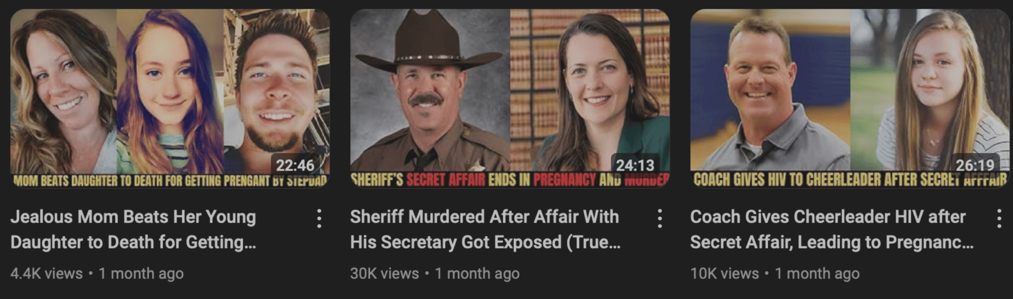The width and height of the screenshot is (1013, 299).
Task: Click the '4.4K views' metadata text
Action: tap(46, 273)
